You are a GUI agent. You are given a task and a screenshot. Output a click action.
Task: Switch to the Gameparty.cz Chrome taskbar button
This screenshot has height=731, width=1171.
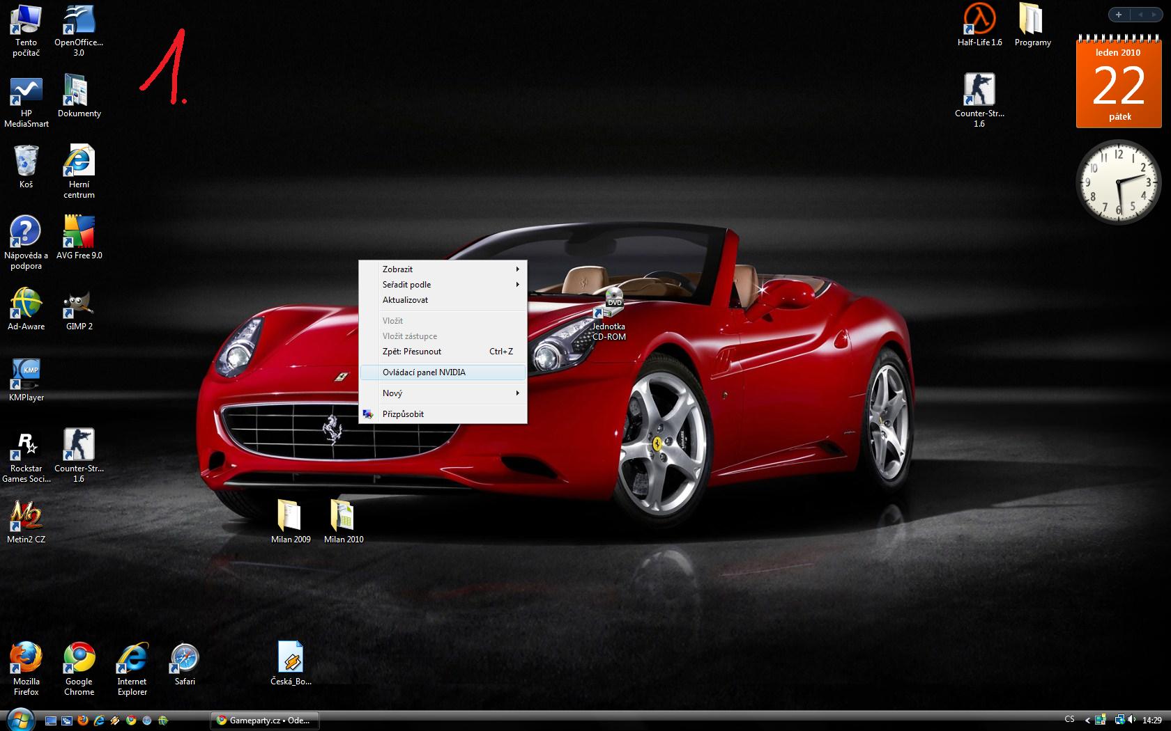[x=265, y=721]
